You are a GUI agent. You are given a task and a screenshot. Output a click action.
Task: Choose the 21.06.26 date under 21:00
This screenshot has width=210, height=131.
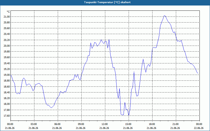point(175,128)
